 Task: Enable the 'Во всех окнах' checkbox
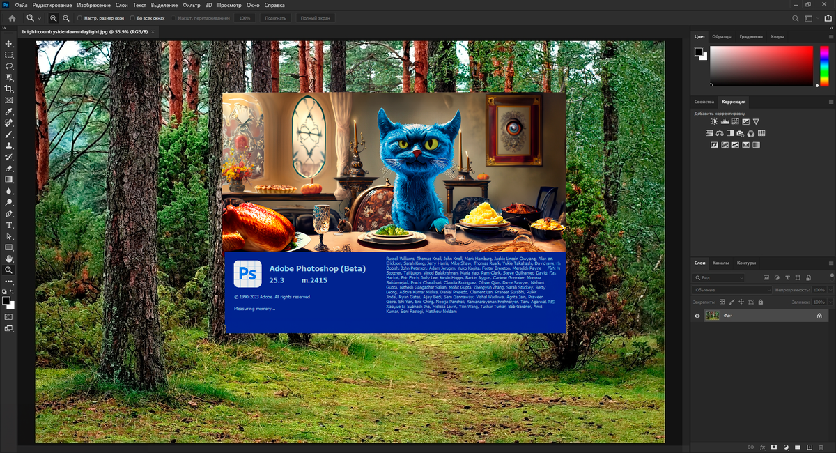tap(132, 18)
